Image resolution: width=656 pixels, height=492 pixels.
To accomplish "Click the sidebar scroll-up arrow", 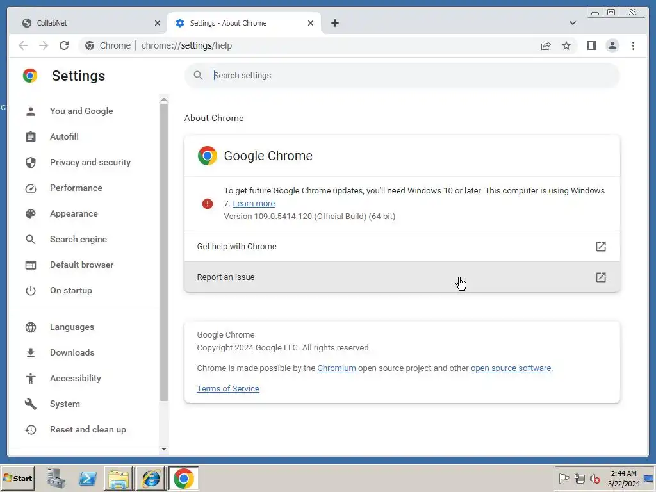I will [164, 99].
